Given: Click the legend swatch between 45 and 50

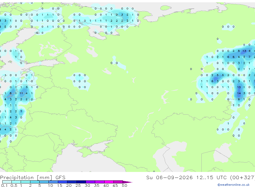Looking at the screenshot, I should (118, 182).
